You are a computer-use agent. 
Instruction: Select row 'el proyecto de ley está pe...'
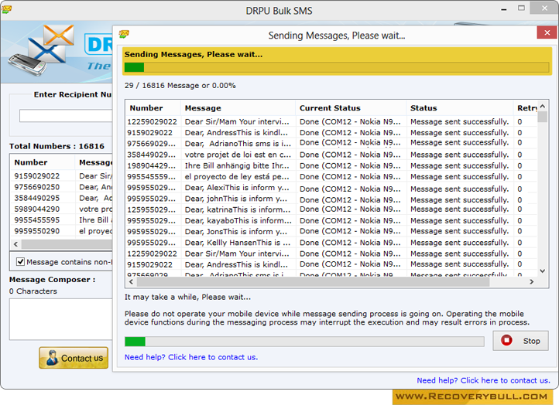pyautogui.click(x=331, y=177)
